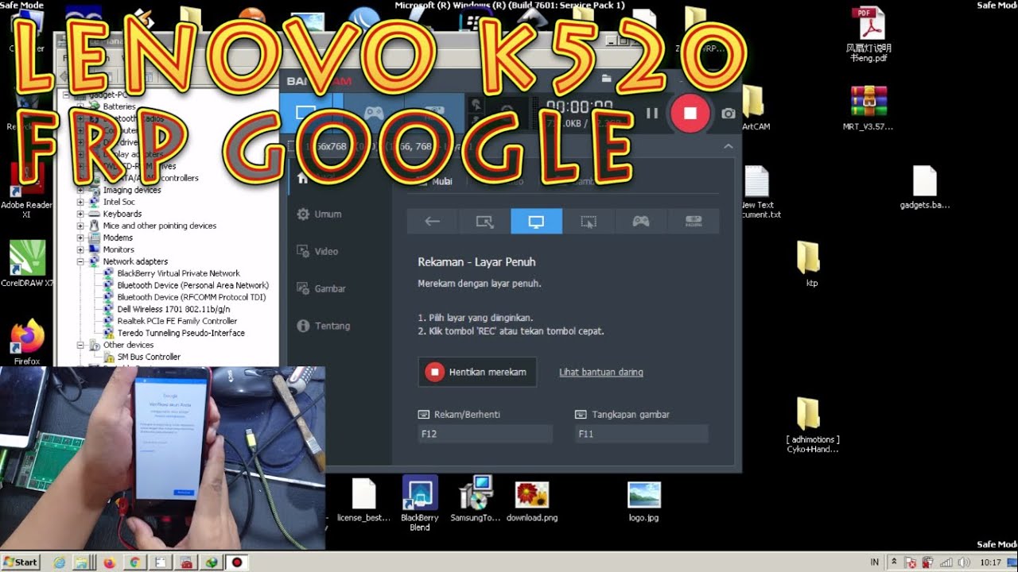The height and width of the screenshot is (572, 1018).
Task: Click the IN language indicator on taskbar
Action: click(x=875, y=562)
